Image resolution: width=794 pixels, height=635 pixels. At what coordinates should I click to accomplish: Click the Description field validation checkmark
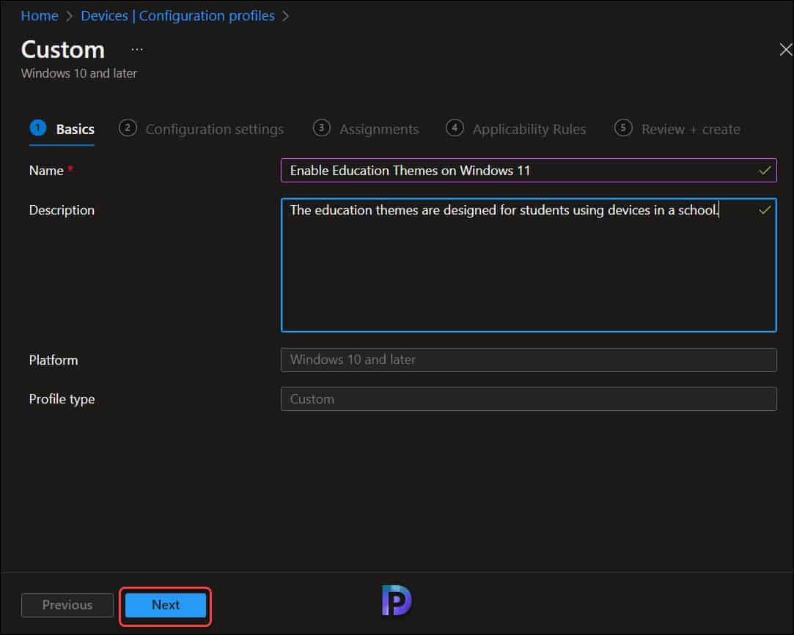click(x=765, y=210)
